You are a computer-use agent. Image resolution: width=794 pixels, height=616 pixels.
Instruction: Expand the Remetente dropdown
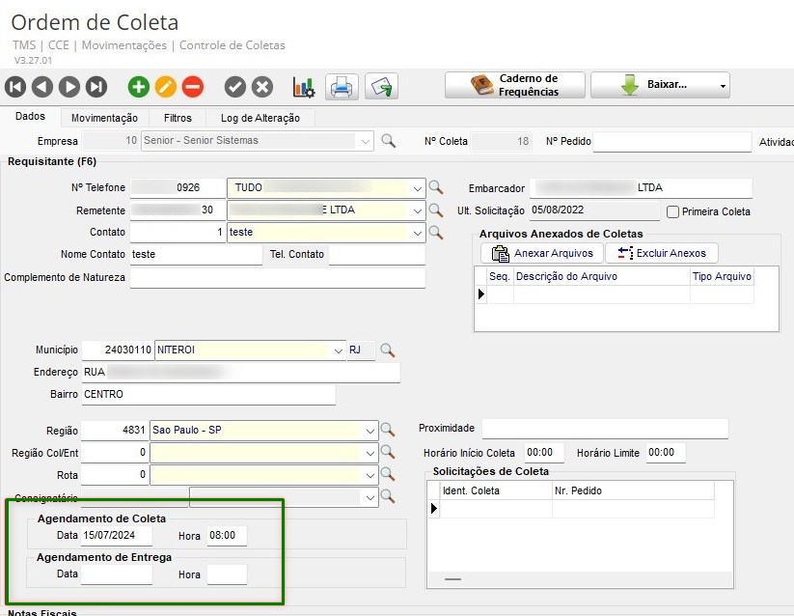pos(417,210)
